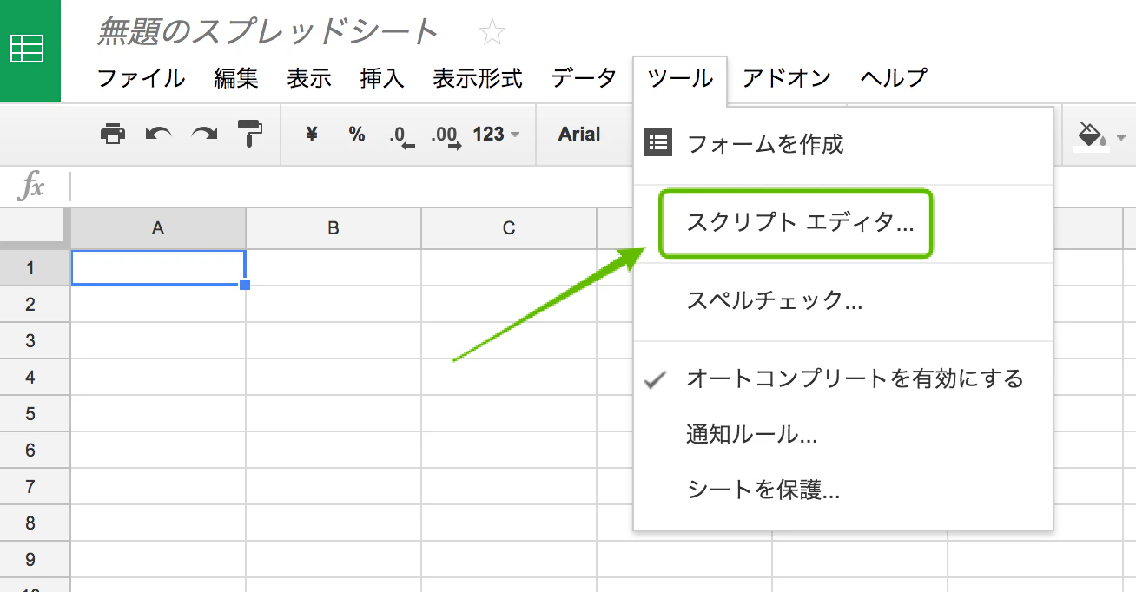The image size is (1136, 592).
Task: Increase decimal places
Action: click(x=446, y=135)
